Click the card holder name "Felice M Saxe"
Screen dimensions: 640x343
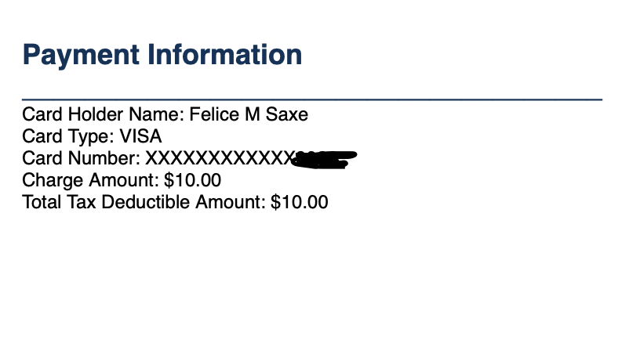tap(249, 115)
